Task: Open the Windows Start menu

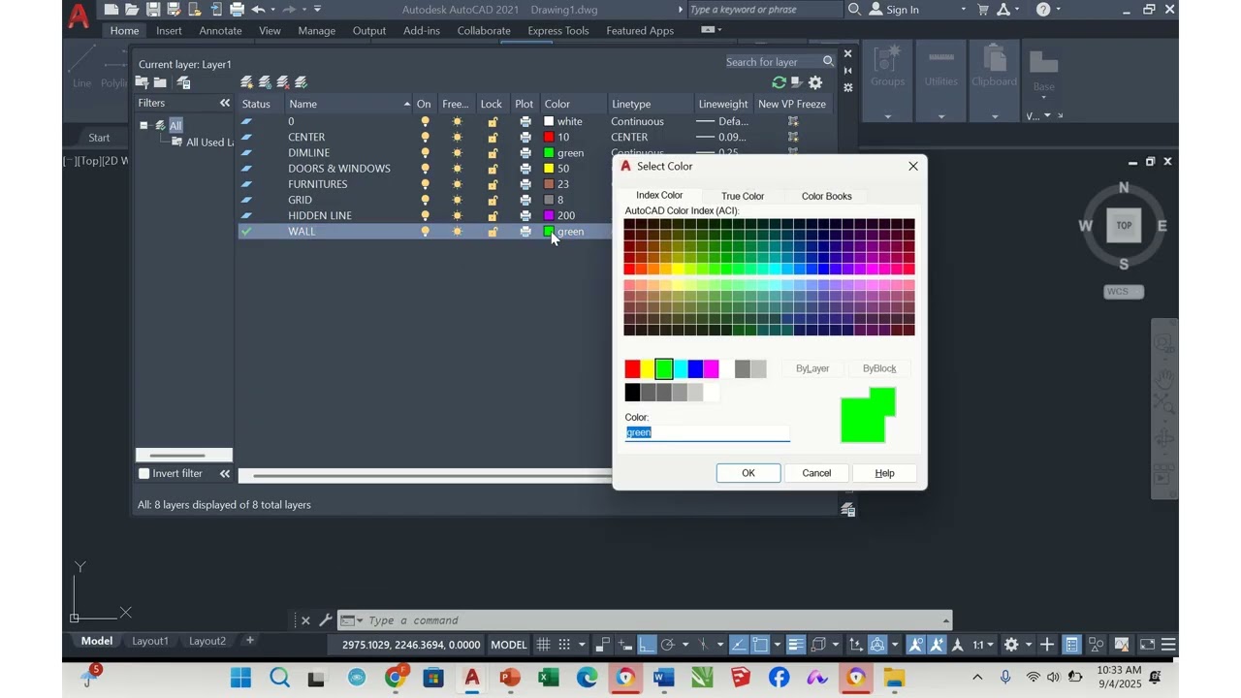Action: click(240, 678)
